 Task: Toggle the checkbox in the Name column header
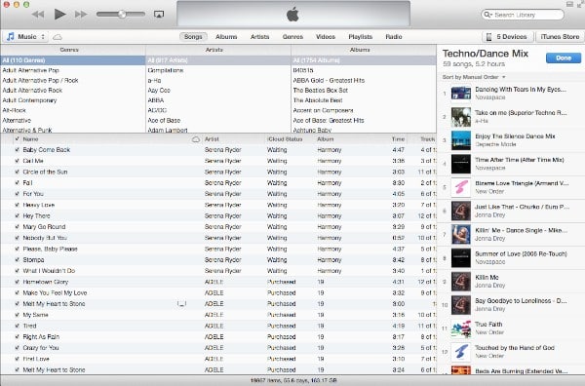pyautogui.click(x=17, y=139)
